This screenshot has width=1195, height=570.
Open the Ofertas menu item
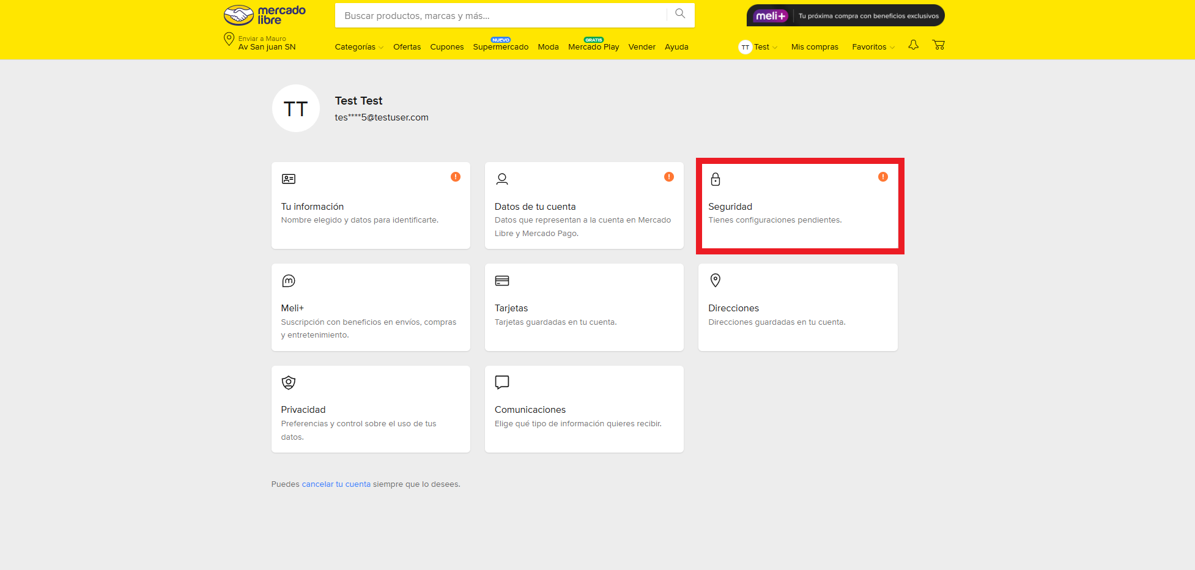click(x=407, y=47)
